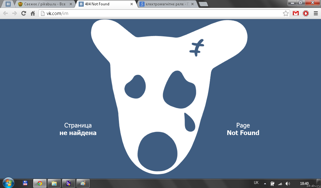
Task: Switch the UK keyboard language indicator
Action: (x=256, y=183)
